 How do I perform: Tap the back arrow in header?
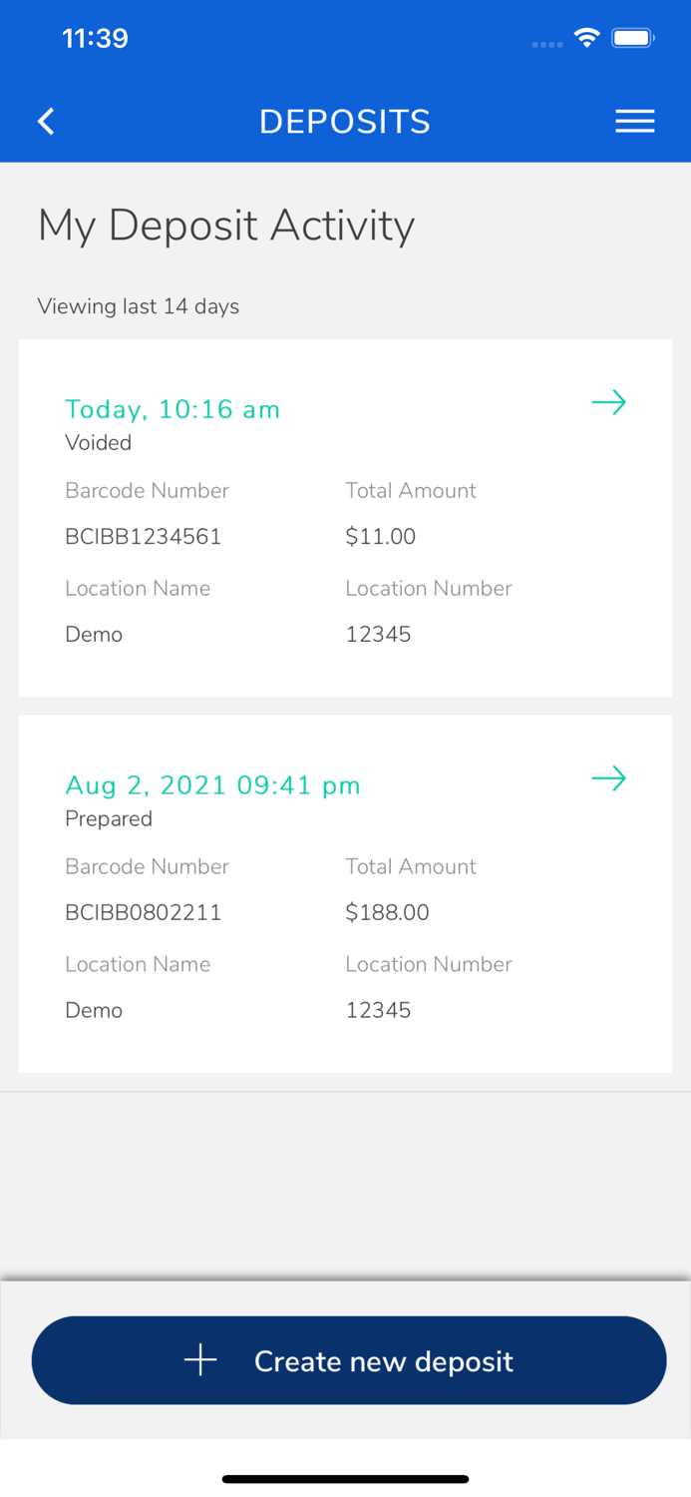(x=46, y=122)
